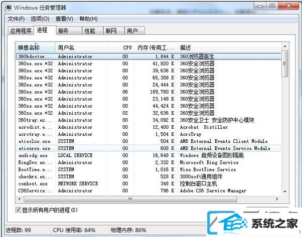Select 360se.exe row using 24,444 K
The image size is (302, 237).
(148, 85)
